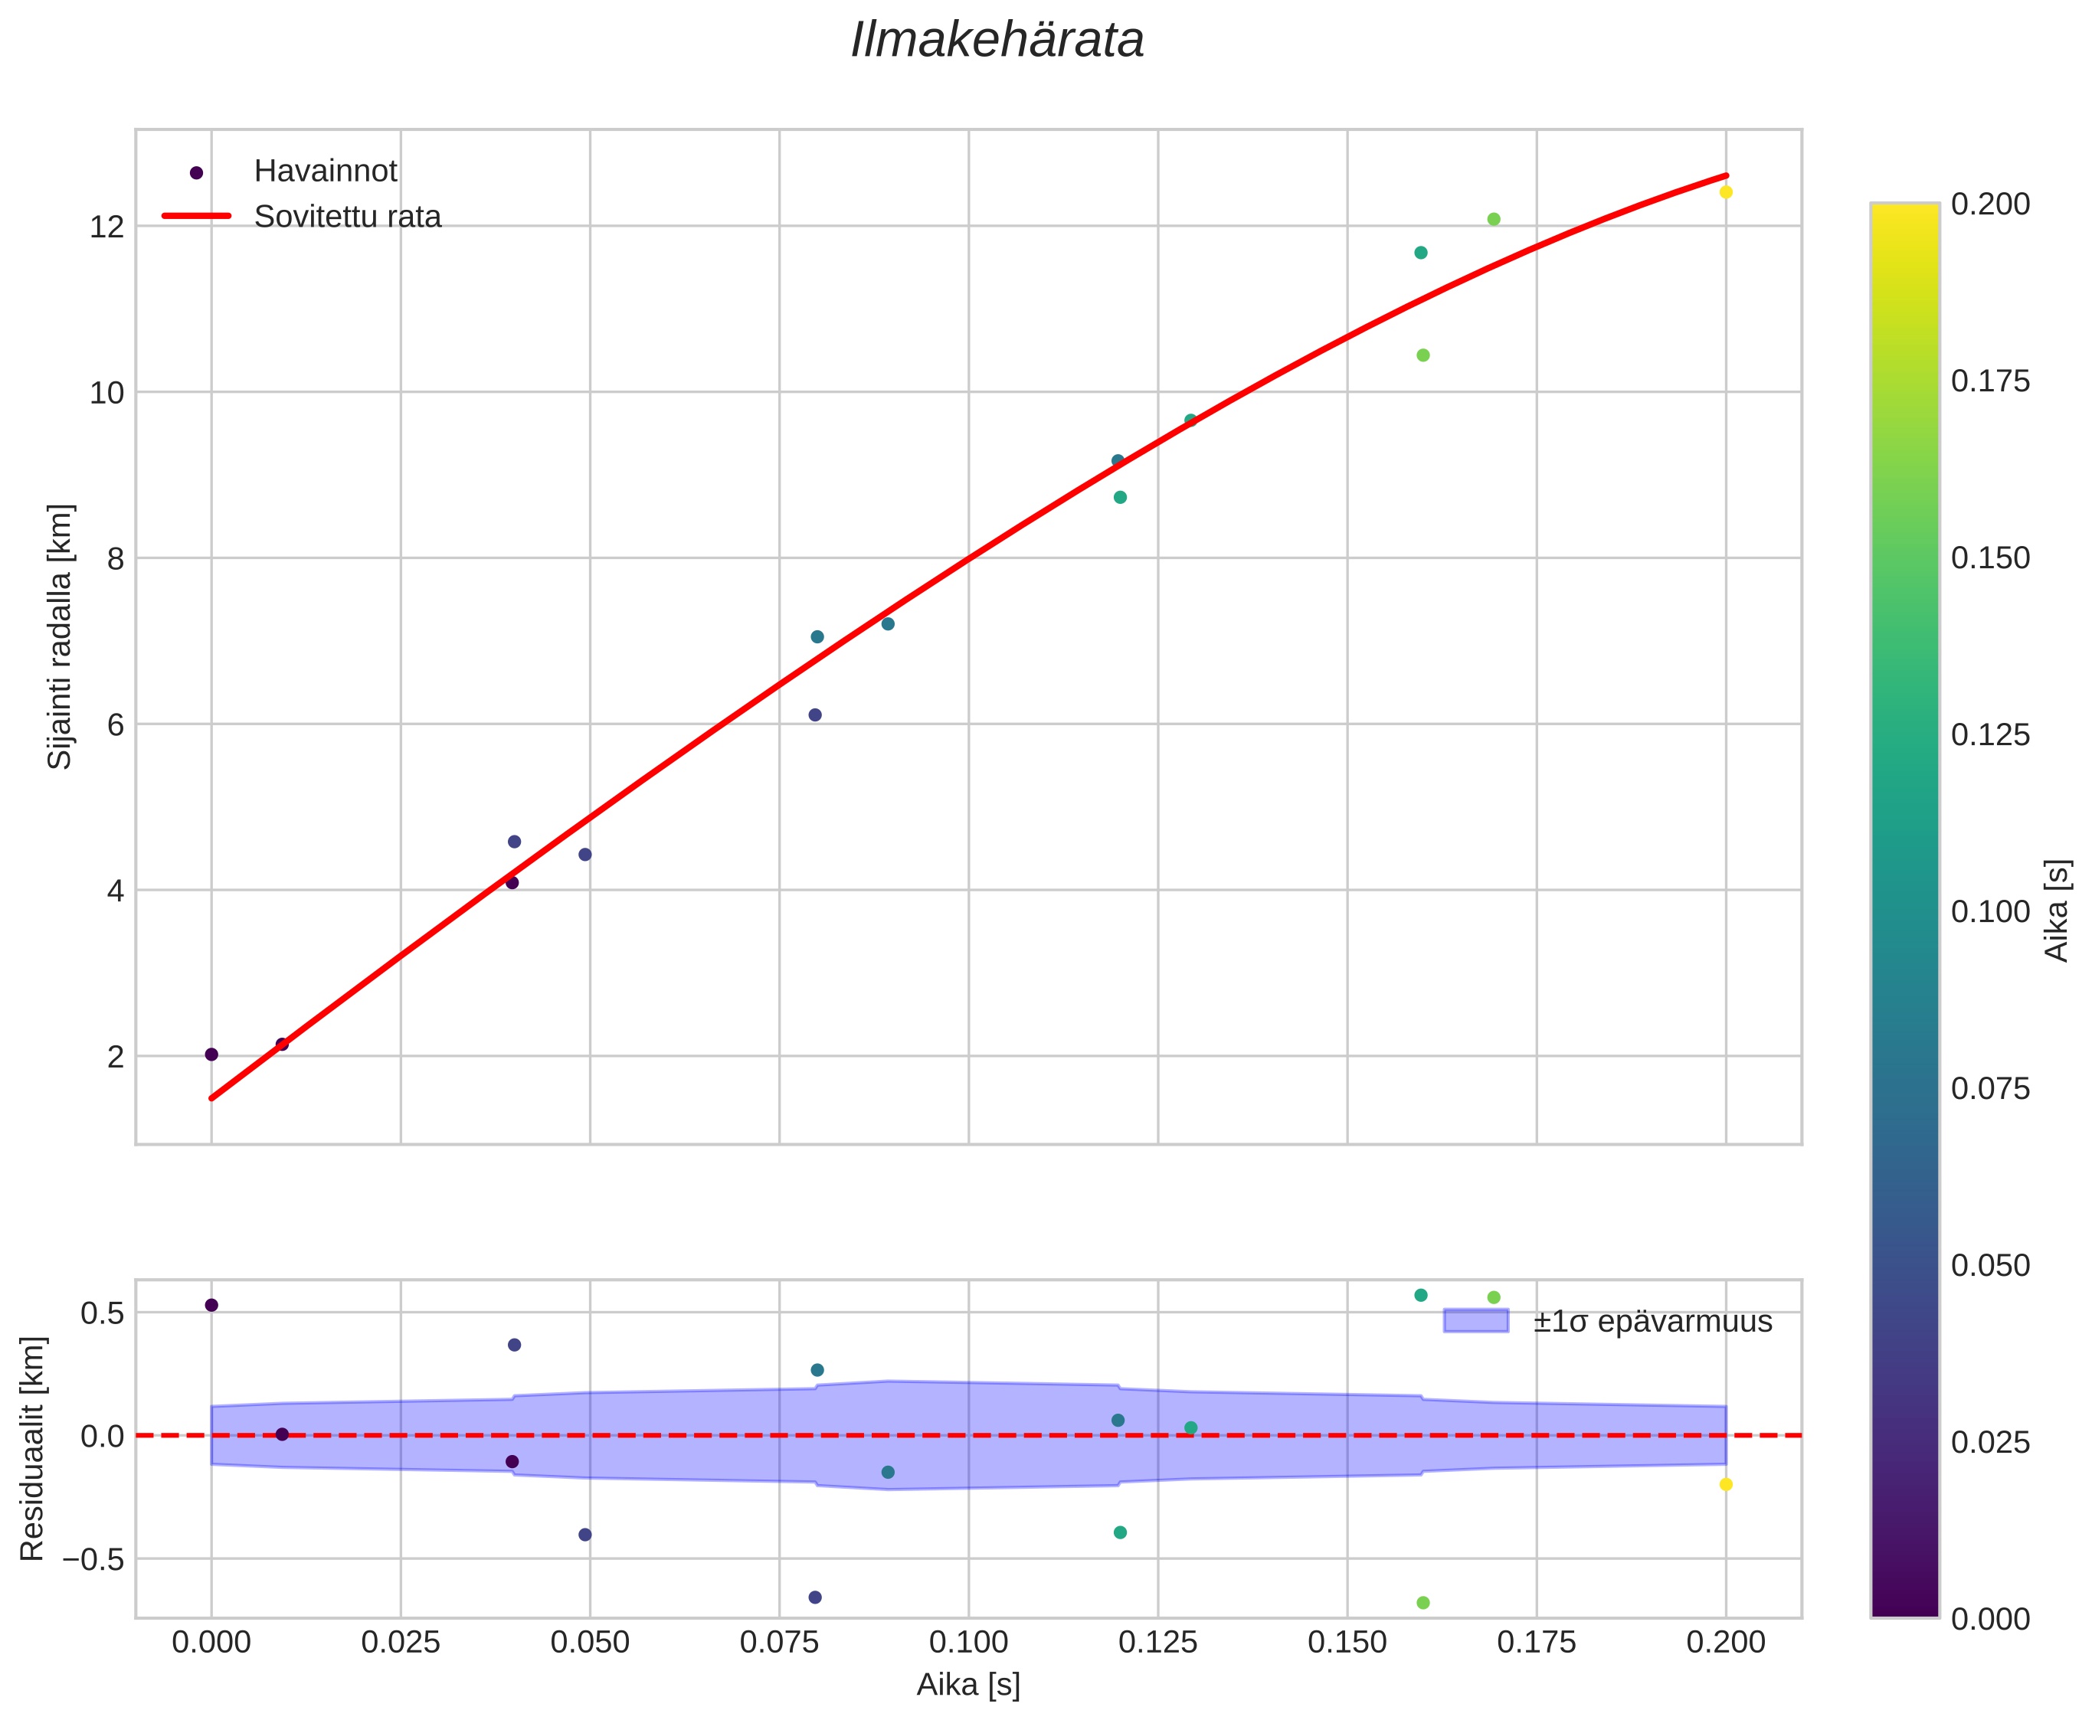Click the yellow residual point at 0.200 s

(1725, 1484)
